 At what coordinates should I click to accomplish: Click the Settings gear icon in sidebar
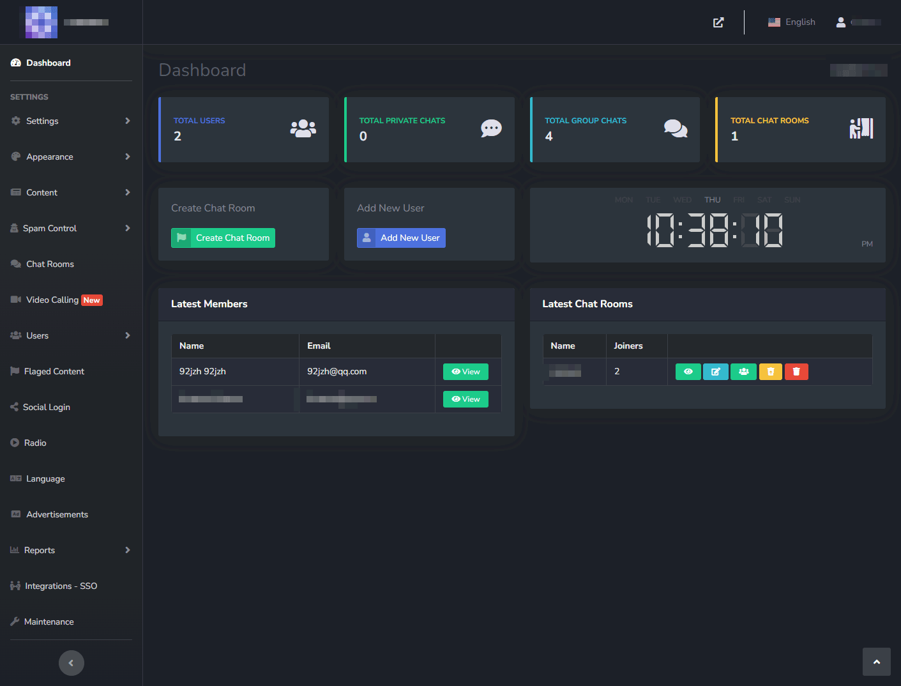[x=16, y=121]
